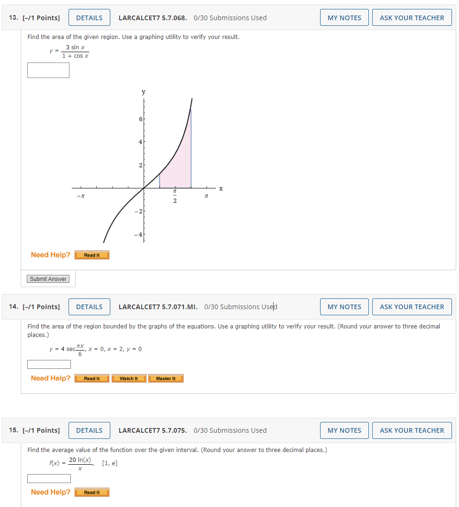Click the Need Help? label on problem 15
Viewport: 459px width, 507px height.
point(50,492)
